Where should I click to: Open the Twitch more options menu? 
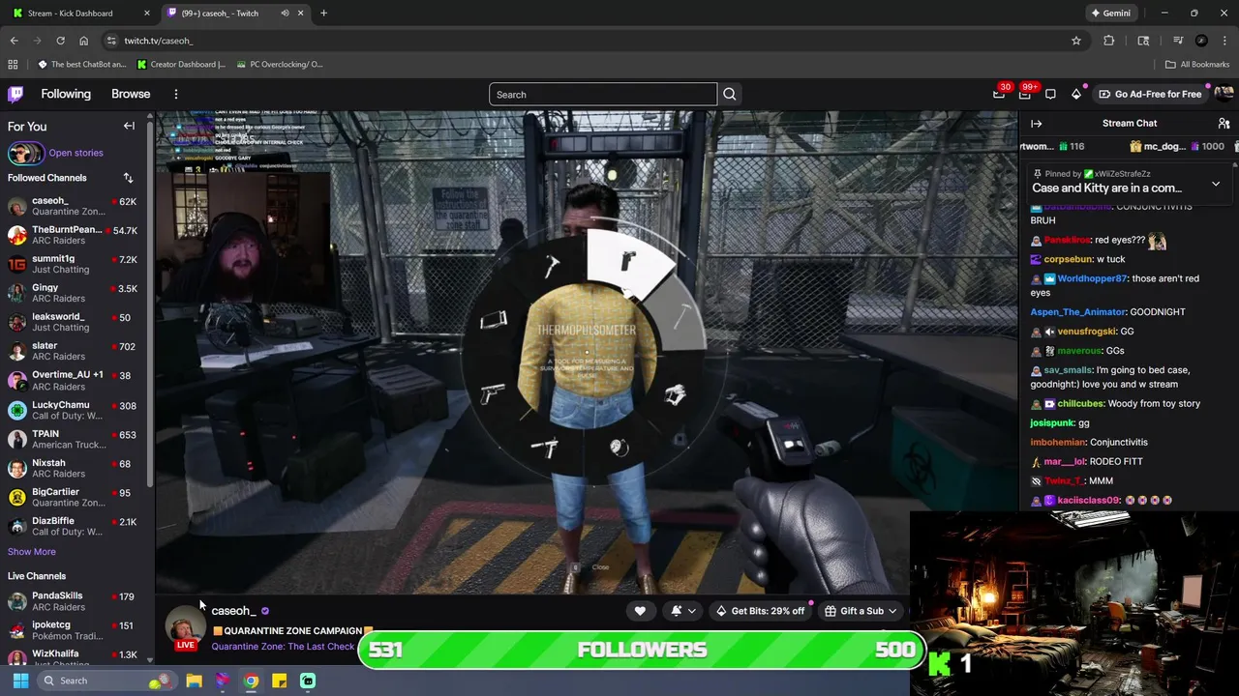176,94
